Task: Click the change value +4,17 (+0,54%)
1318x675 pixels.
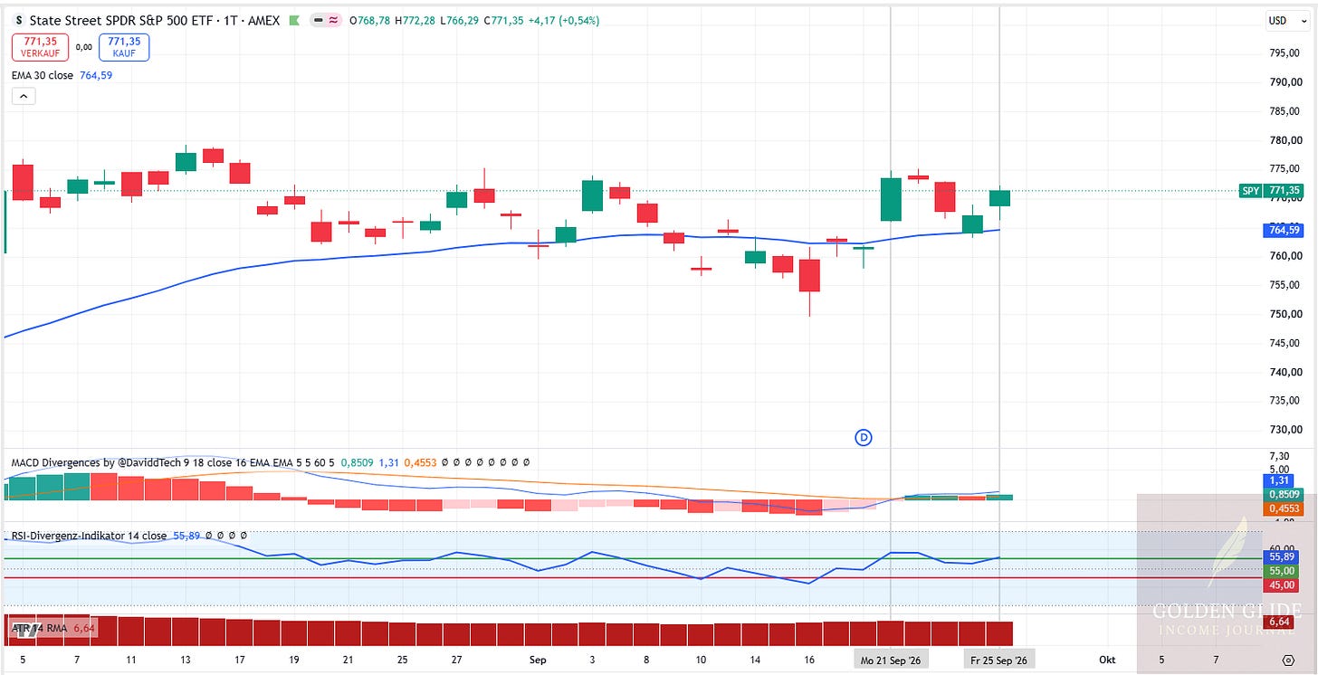Action: [x=564, y=20]
